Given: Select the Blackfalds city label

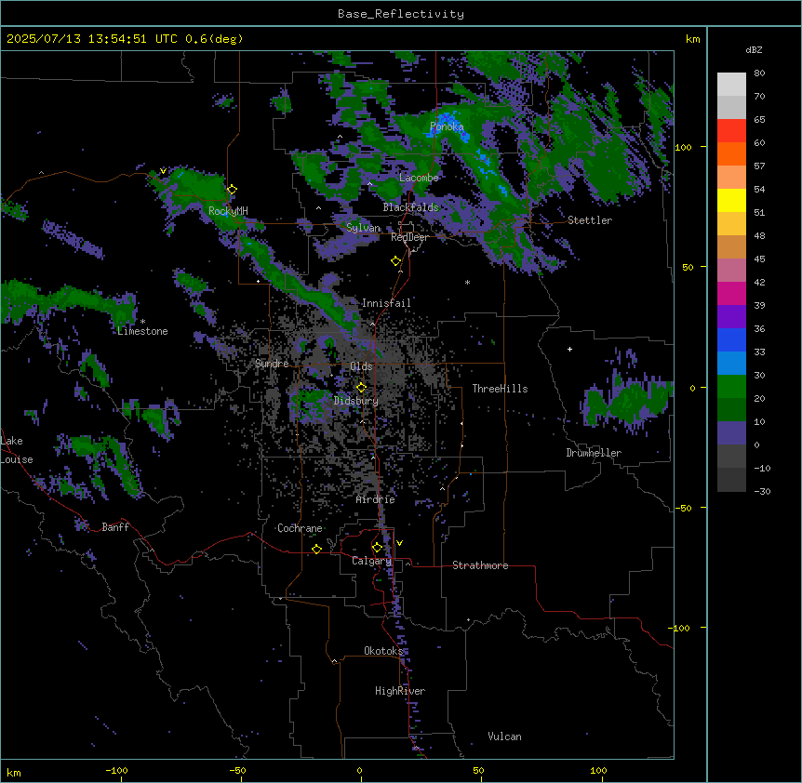Looking at the screenshot, I should (x=410, y=207).
